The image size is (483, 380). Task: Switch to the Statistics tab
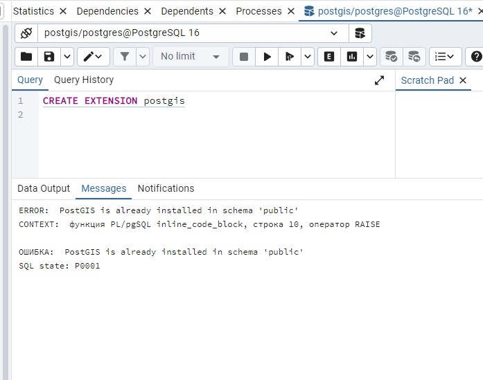(x=33, y=11)
